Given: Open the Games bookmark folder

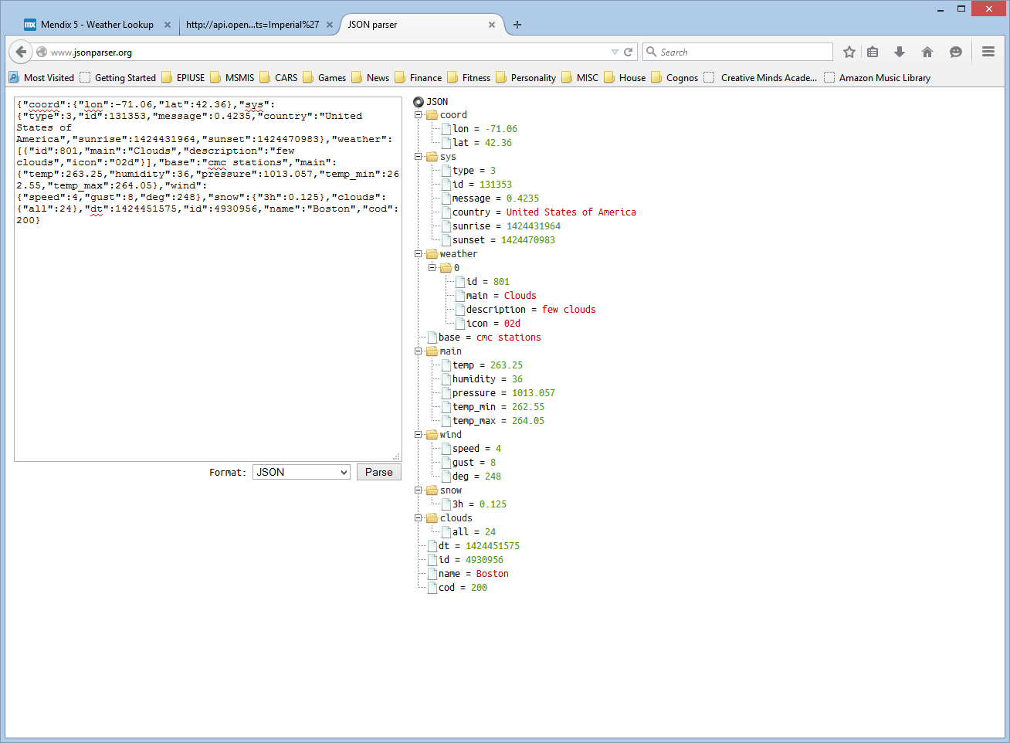Looking at the screenshot, I should click(324, 77).
